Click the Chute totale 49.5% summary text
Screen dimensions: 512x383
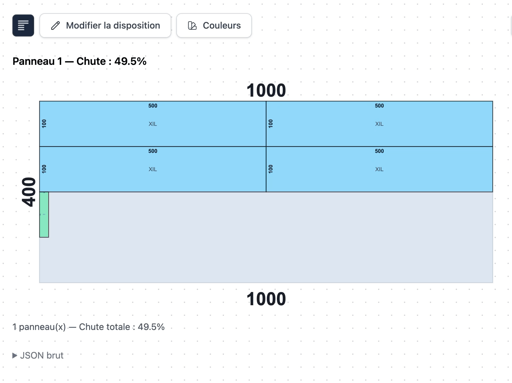click(x=89, y=327)
